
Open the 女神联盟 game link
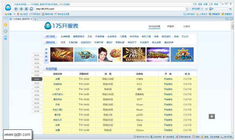pos(65,36)
